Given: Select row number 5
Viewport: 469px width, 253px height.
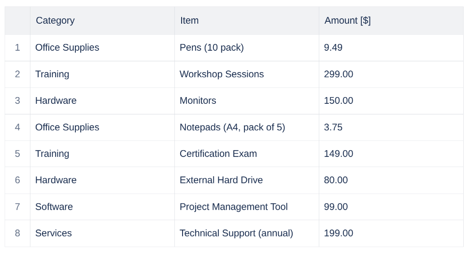Looking at the screenshot, I should (x=17, y=154).
